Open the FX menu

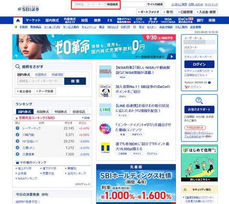click(110, 20)
